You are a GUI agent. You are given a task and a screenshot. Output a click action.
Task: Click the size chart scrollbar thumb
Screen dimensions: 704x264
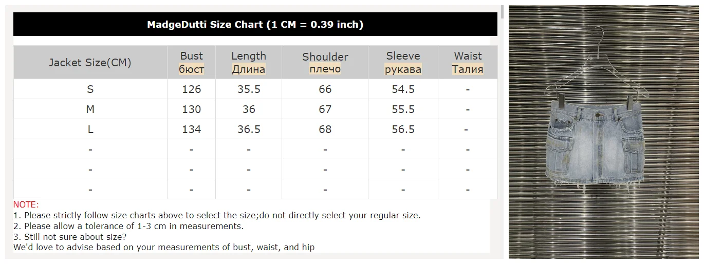[x=503, y=12]
